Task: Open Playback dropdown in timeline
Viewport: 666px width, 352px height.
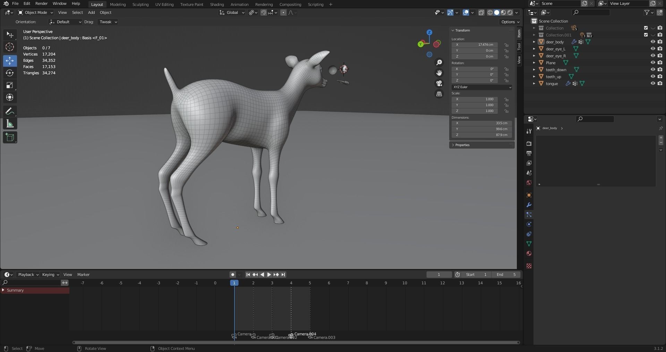Action: point(28,275)
